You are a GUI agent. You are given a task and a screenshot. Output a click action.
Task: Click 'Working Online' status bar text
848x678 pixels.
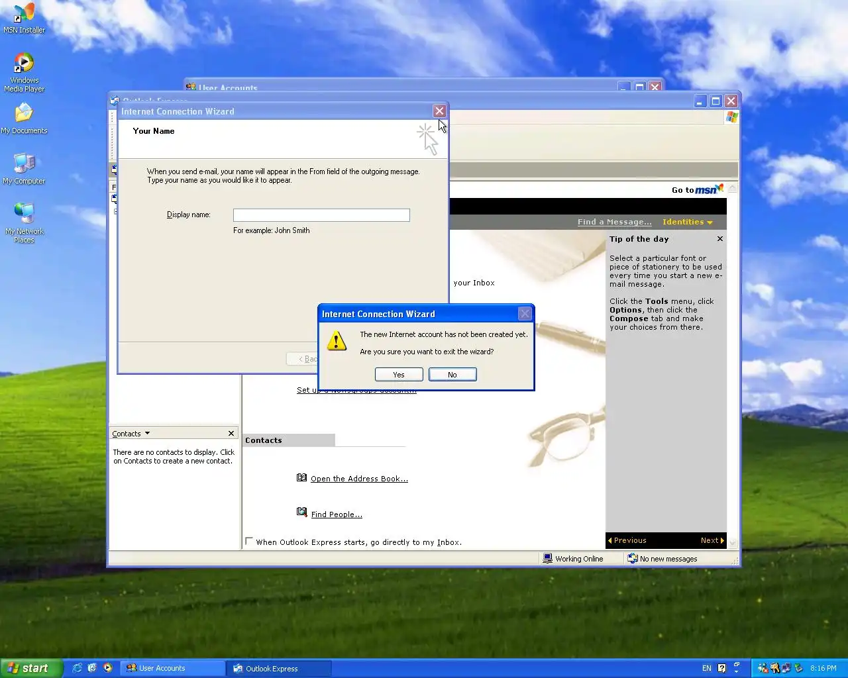coord(579,559)
